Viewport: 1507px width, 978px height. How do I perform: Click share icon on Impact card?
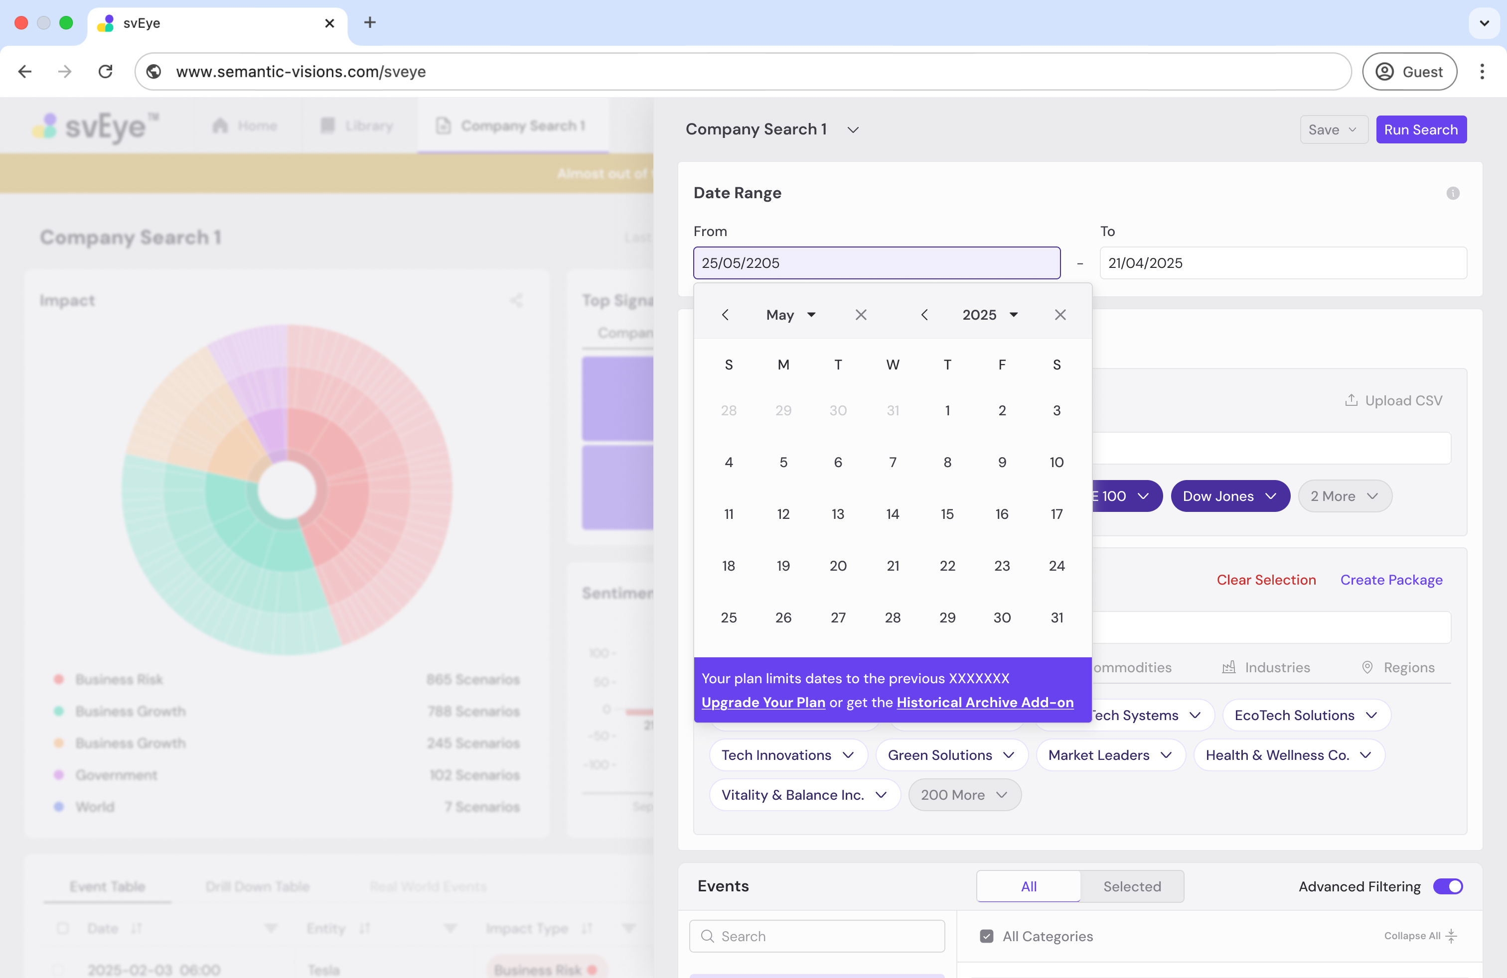516,300
